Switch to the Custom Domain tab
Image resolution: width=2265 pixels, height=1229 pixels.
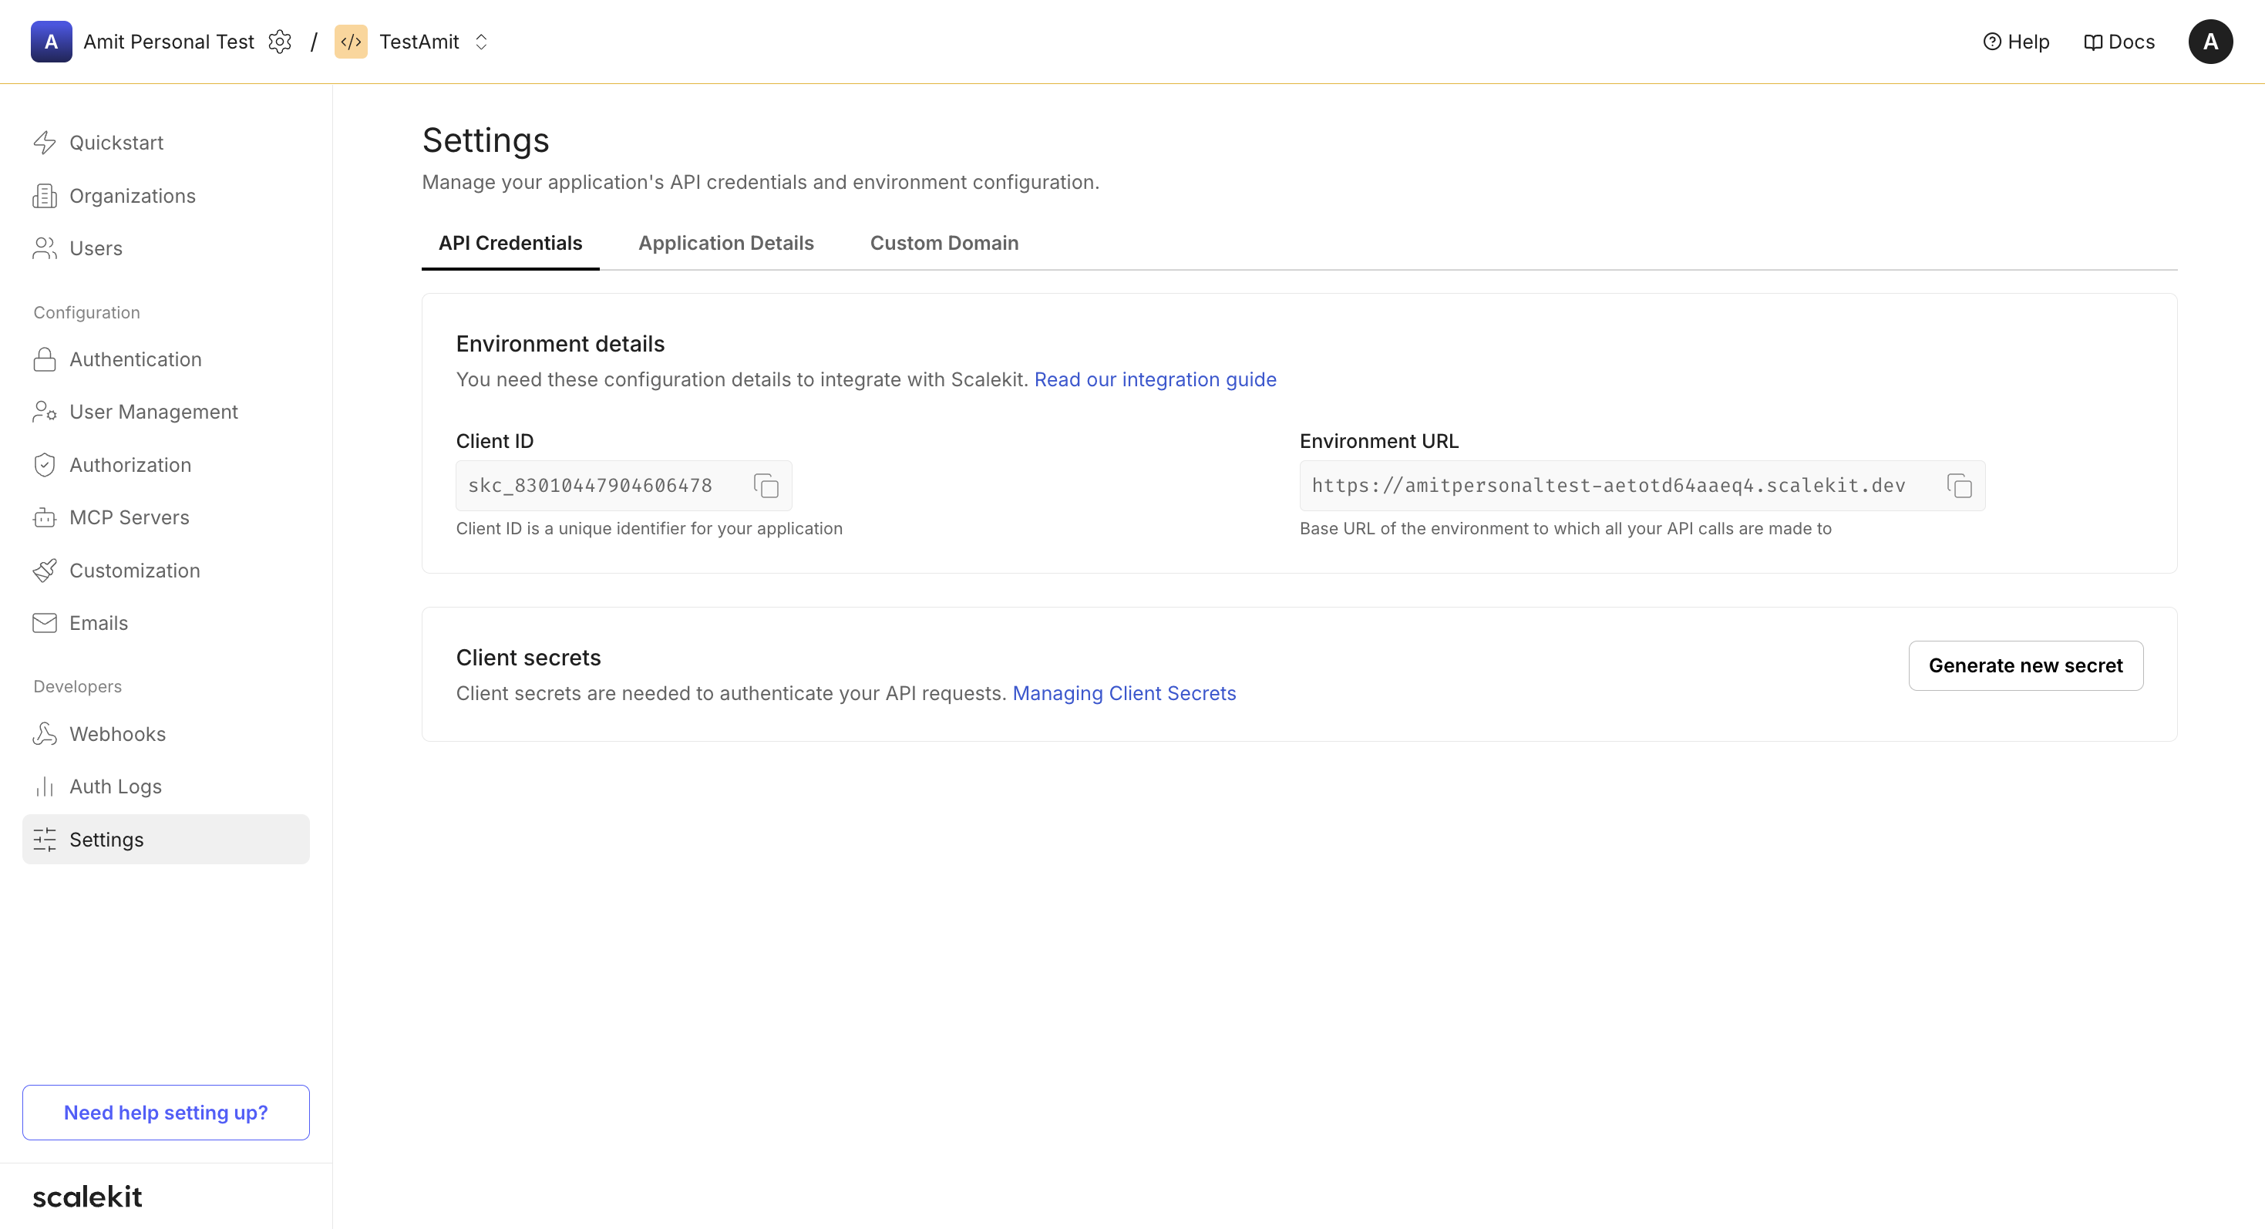pos(944,243)
